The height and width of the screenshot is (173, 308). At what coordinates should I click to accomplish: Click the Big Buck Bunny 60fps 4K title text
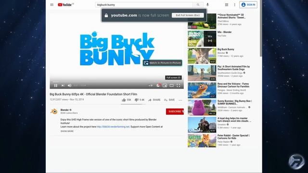(93, 94)
